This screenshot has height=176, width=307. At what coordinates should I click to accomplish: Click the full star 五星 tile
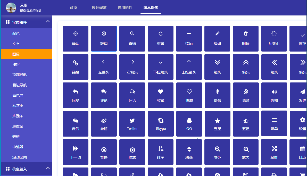(218, 124)
